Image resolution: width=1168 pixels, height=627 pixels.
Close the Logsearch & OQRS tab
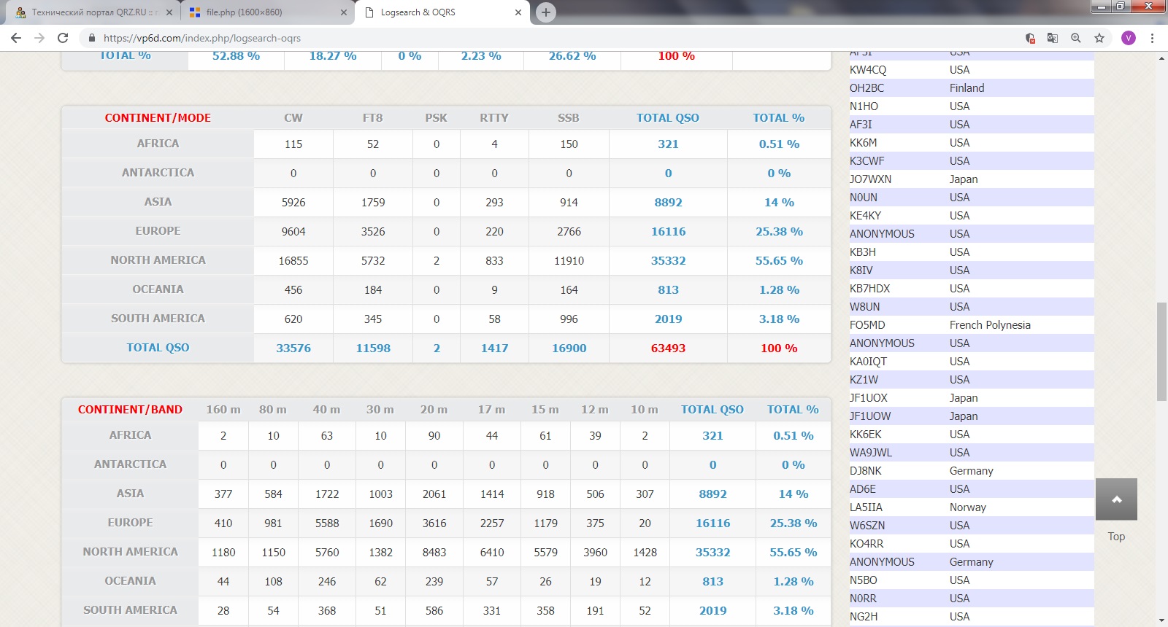pos(518,12)
